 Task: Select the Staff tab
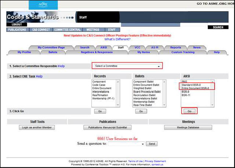121,48
